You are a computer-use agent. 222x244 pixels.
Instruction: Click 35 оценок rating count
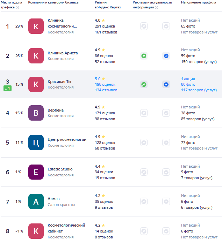pyautogui.click(x=104, y=201)
